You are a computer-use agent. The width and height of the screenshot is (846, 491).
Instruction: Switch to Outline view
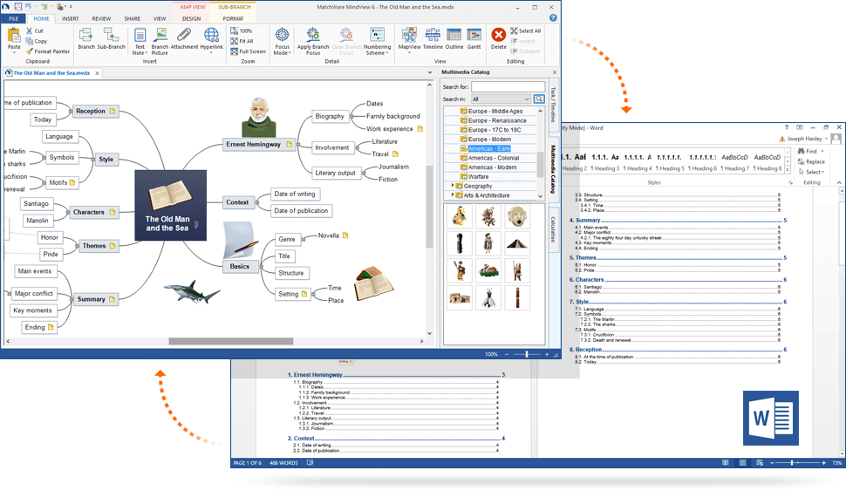pyautogui.click(x=454, y=39)
